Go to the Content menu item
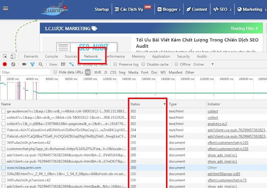 coord(197,9)
